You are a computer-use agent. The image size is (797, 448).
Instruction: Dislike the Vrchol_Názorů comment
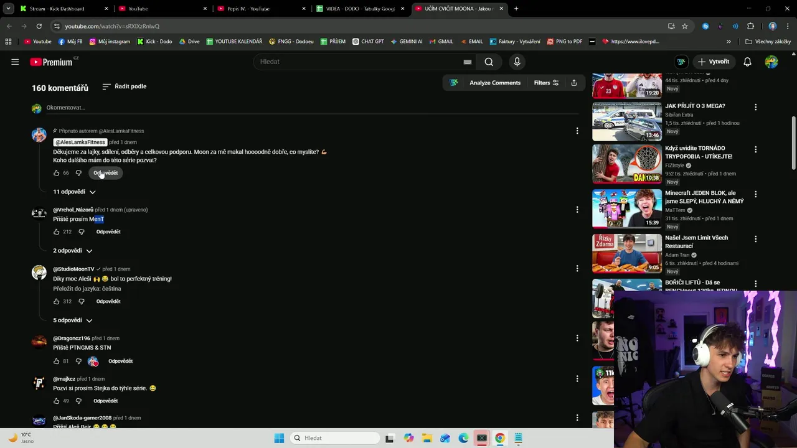pyautogui.click(x=81, y=231)
